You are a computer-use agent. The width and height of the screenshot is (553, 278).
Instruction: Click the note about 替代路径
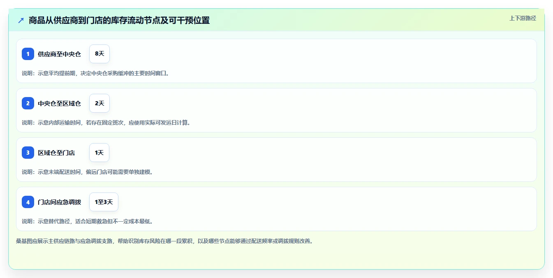pyautogui.click(x=88, y=221)
